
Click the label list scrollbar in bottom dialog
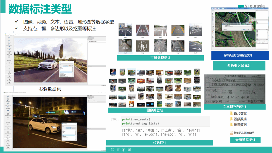[x=75, y=133]
